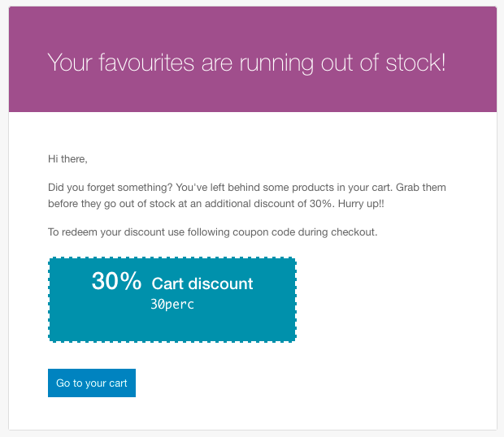Viewport: 504px width, 437px height.
Task: Click the Hi there, greeting line
Action: click(67, 159)
